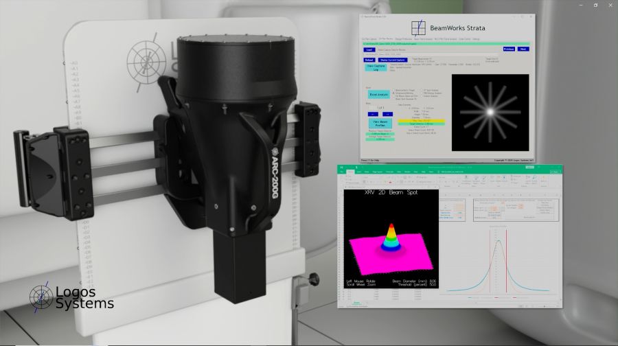The height and width of the screenshot is (346, 618).
Task: Open the Home ribbon tab in Excel
Action: tap(350, 172)
